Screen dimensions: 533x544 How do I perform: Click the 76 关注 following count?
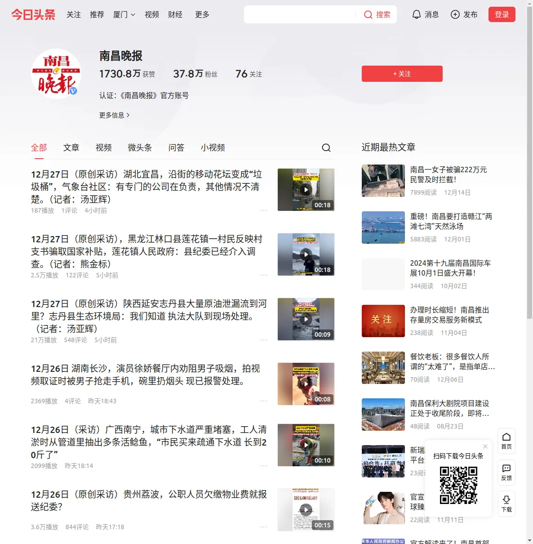[249, 74]
